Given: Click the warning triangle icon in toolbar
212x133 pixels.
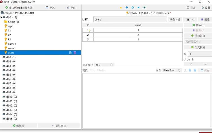Looking at the screenshot, I should coord(121,8).
